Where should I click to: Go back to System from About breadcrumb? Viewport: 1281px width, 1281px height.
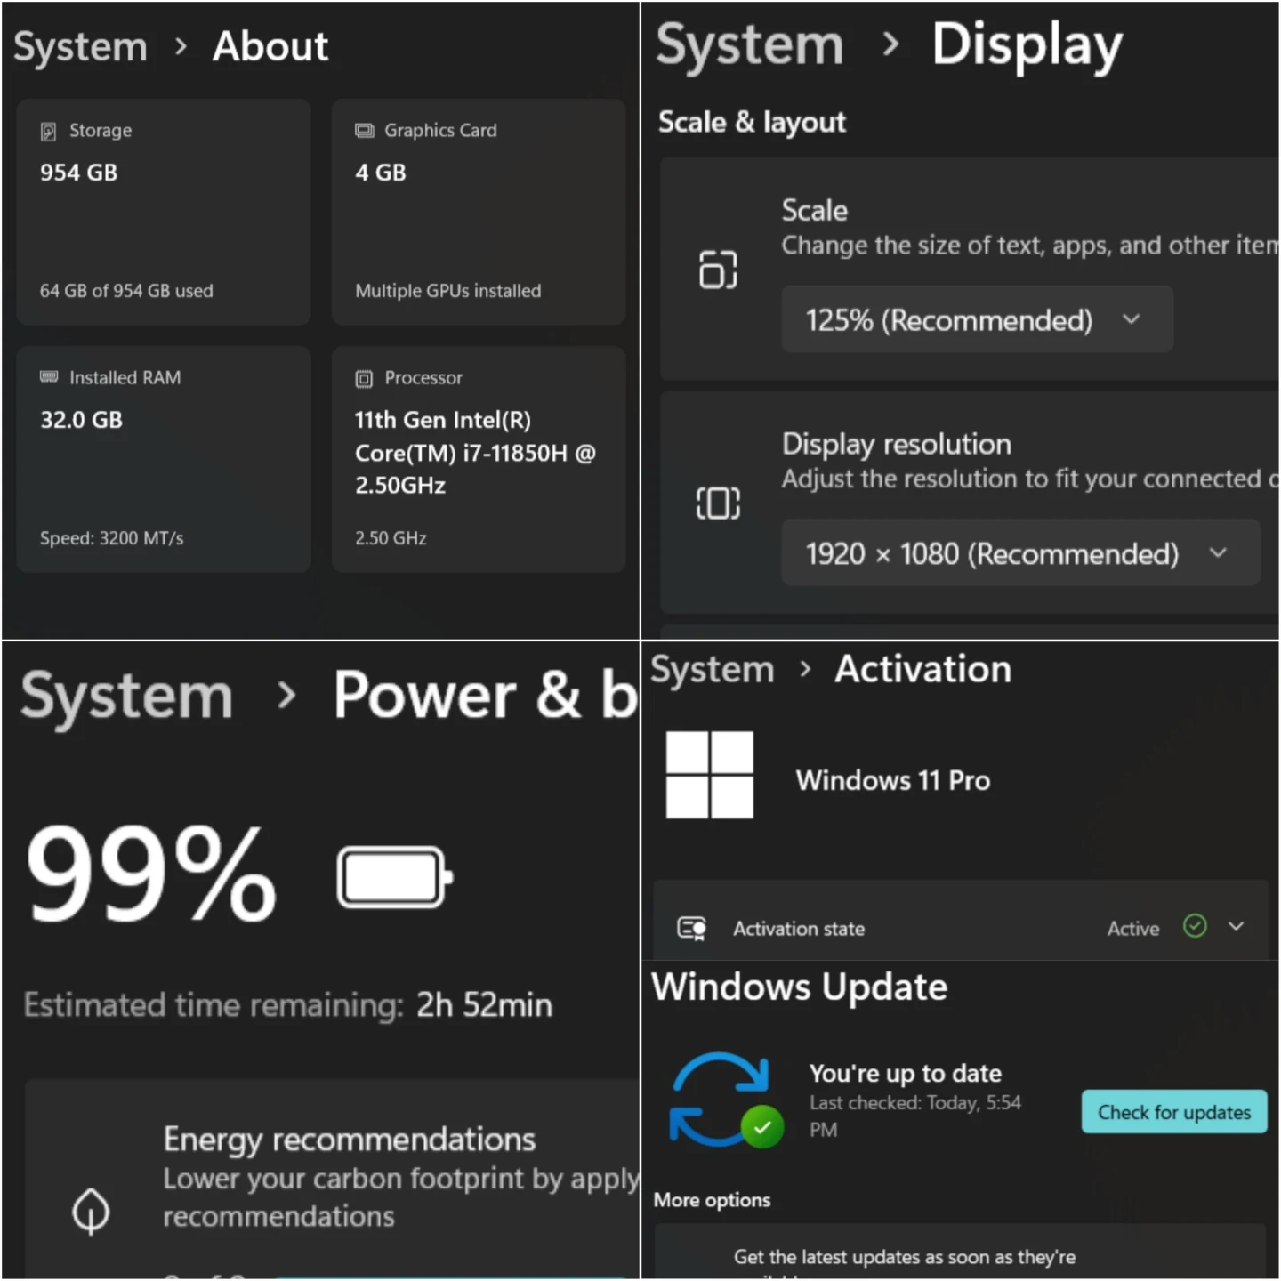[80, 46]
